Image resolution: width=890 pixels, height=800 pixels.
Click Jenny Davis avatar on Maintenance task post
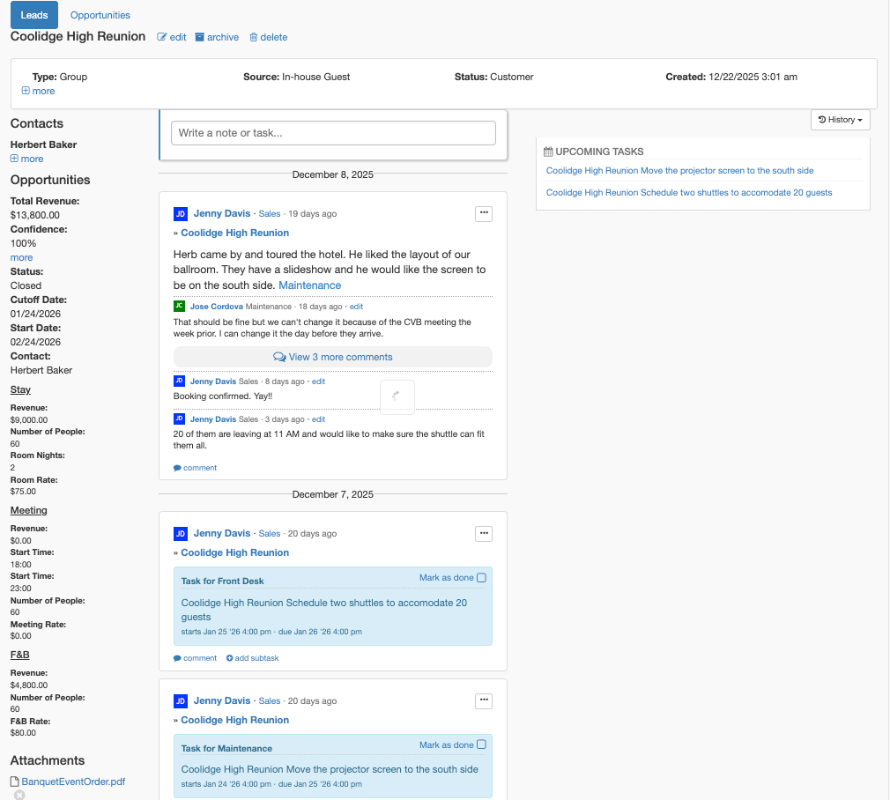tap(181, 701)
